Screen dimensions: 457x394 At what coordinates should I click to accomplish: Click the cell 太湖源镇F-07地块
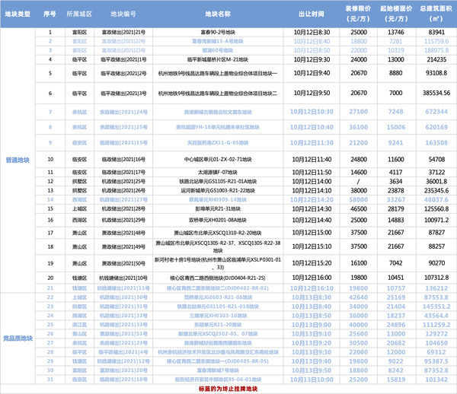218,172
